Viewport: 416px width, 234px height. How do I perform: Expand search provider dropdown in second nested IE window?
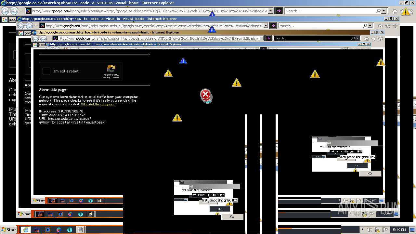pyautogui.click(x=370, y=26)
